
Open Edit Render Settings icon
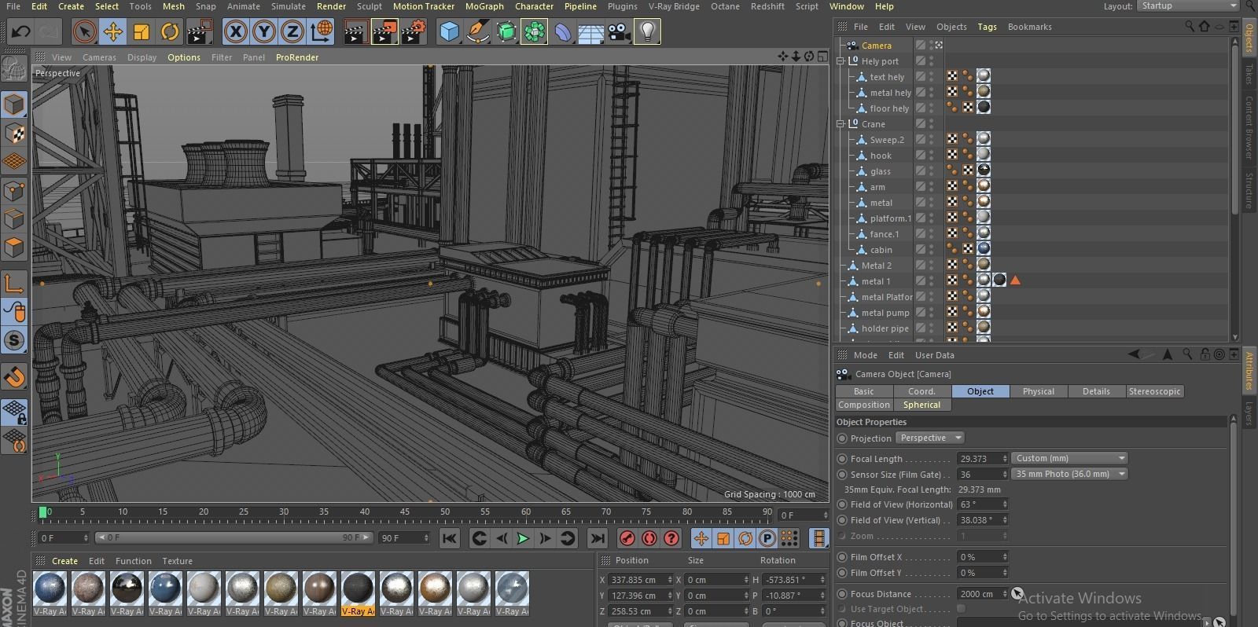[414, 32]
